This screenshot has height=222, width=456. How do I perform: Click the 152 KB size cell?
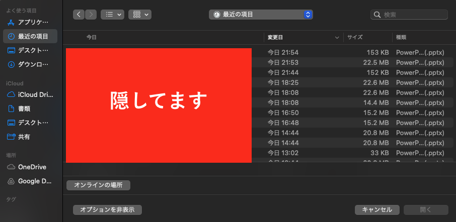coord(377,72)
